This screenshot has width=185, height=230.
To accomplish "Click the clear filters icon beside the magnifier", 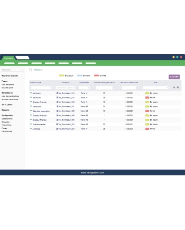I will tap(178, 87).
